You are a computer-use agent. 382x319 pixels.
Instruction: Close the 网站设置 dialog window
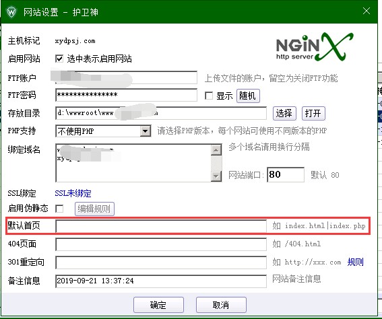click(x=366, y=11)
